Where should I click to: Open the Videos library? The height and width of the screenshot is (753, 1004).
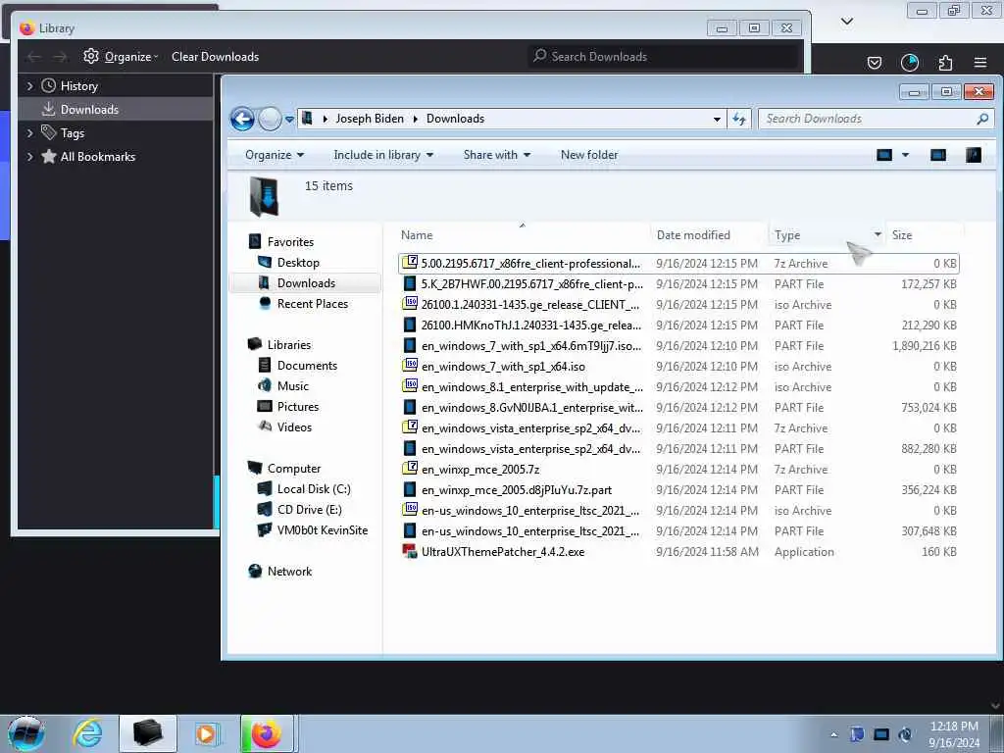294,427
